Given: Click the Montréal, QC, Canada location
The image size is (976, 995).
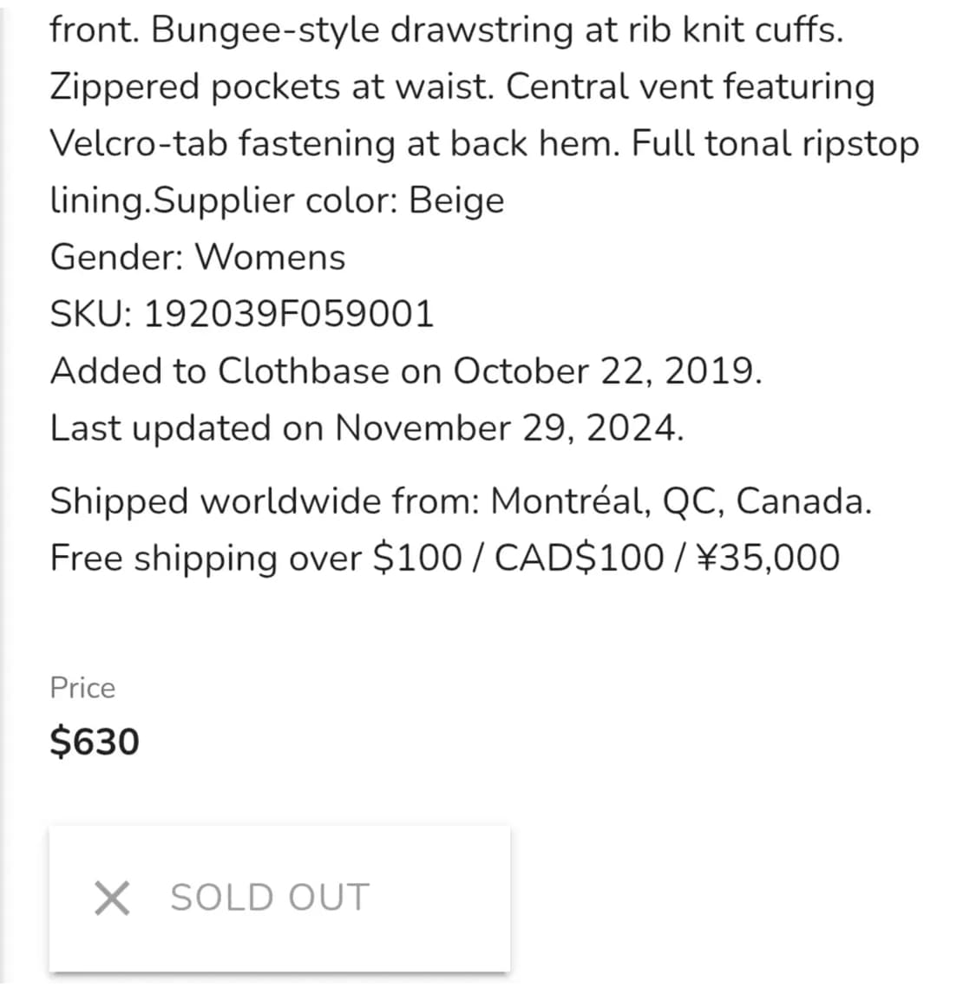Looking at the screenshot, I should pyautogui.click(x=681, y=501).
